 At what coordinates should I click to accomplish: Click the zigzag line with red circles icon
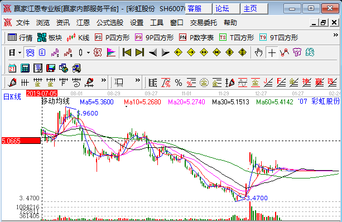(285, 52)
